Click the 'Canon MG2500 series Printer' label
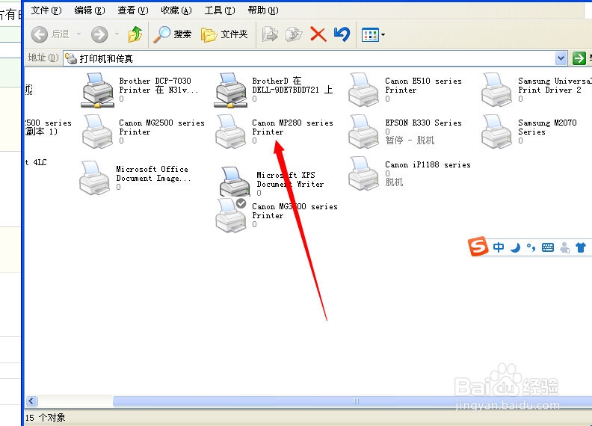The height and width of the screenshot is (426, 592). tap(161, 127)
